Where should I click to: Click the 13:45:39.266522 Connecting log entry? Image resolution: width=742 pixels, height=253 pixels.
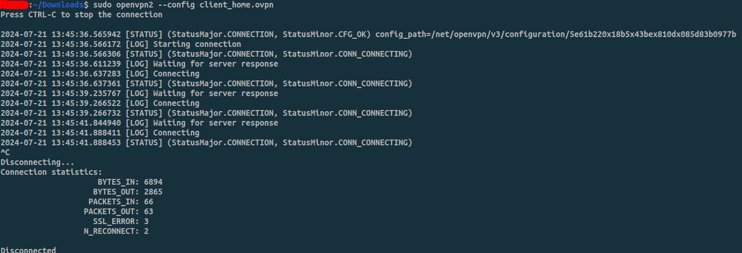pos(100,103)
